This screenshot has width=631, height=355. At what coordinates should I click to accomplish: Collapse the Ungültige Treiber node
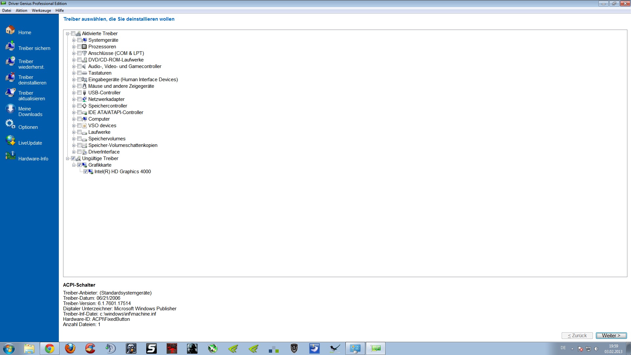pos(67,158)
